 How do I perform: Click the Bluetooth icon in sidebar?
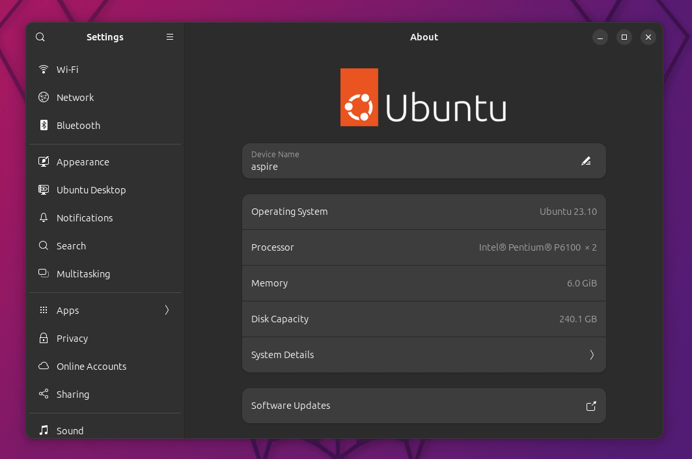coord(43,126)
